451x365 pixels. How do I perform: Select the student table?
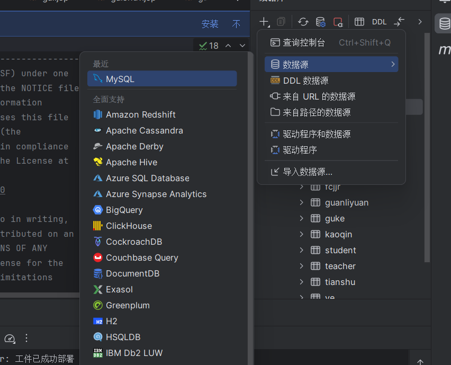point(340,250)
